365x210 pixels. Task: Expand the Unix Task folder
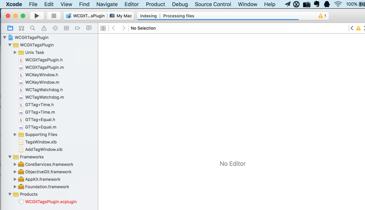pos(15,52)
